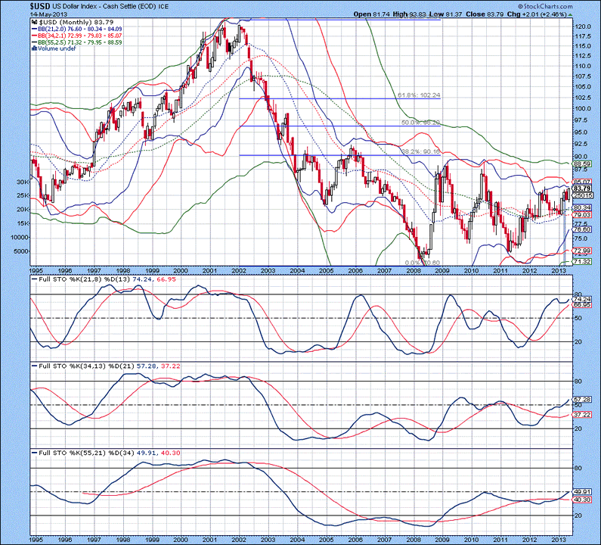Click the 'High 83.83' value
Screen dimensions: 601x545
409,14
